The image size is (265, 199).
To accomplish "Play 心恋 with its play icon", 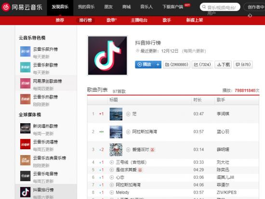I will (x=112, y=177).
